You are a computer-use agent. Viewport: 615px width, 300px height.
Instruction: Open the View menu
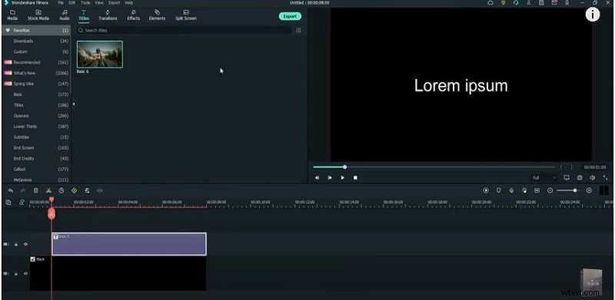click(x=99, y=3)
